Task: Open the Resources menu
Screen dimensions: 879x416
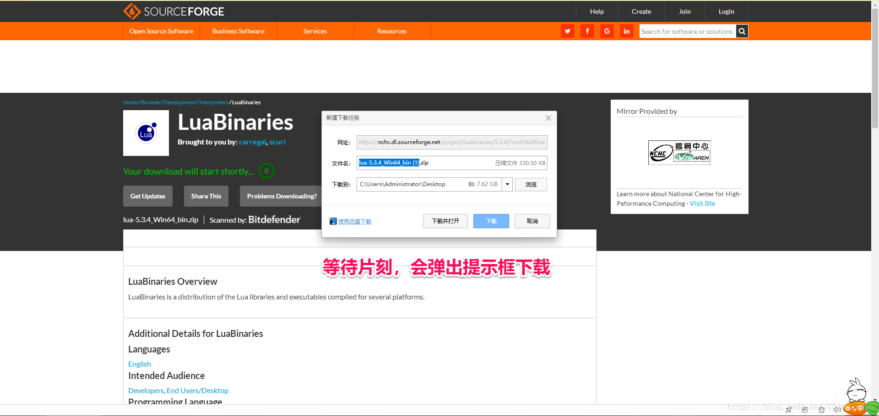Action: click(392, 31)
